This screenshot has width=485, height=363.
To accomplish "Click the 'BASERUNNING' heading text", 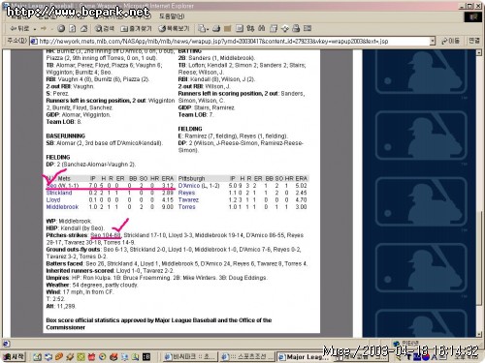I will [x=65, y=136].
